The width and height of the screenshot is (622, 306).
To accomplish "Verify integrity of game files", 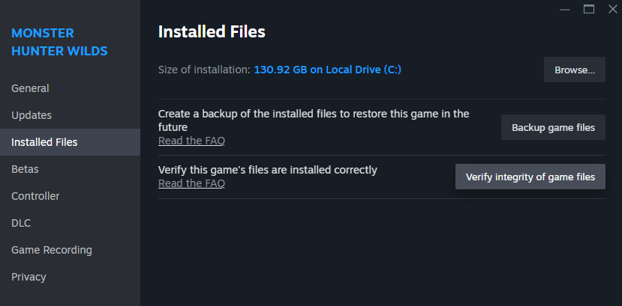I will coord(530,177).
